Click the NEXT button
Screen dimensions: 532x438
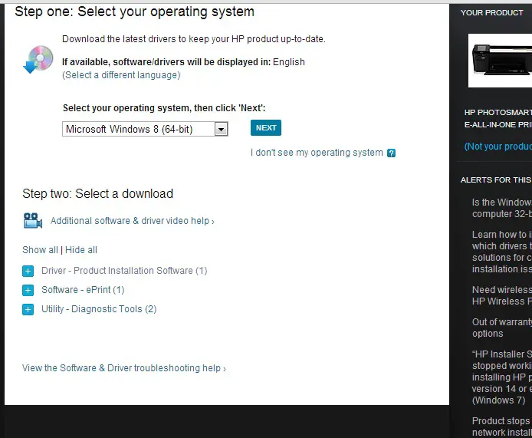(x=266, y=127)
